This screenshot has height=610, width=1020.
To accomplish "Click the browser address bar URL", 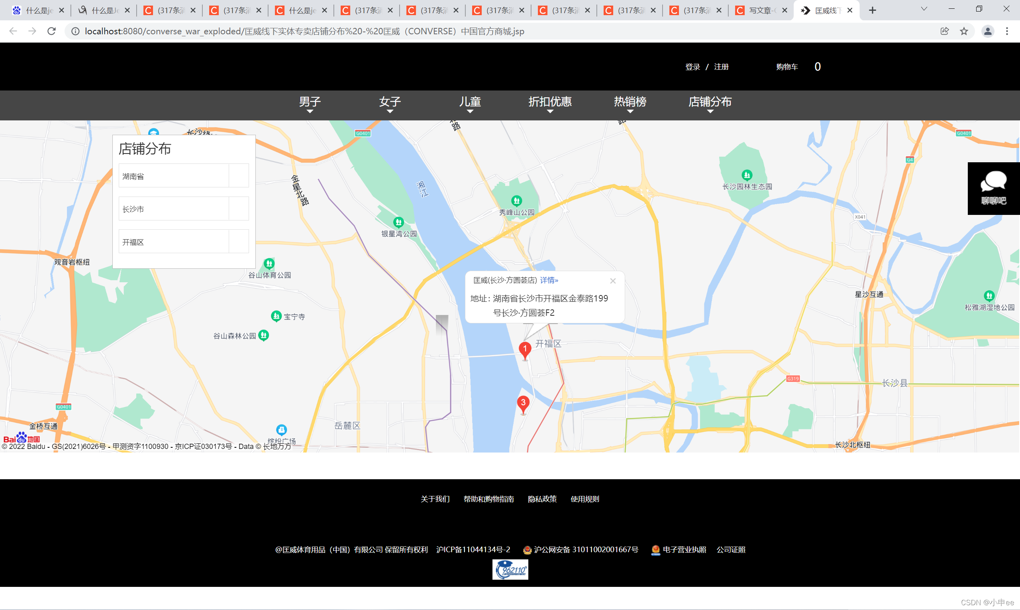I will coord(304,31).
